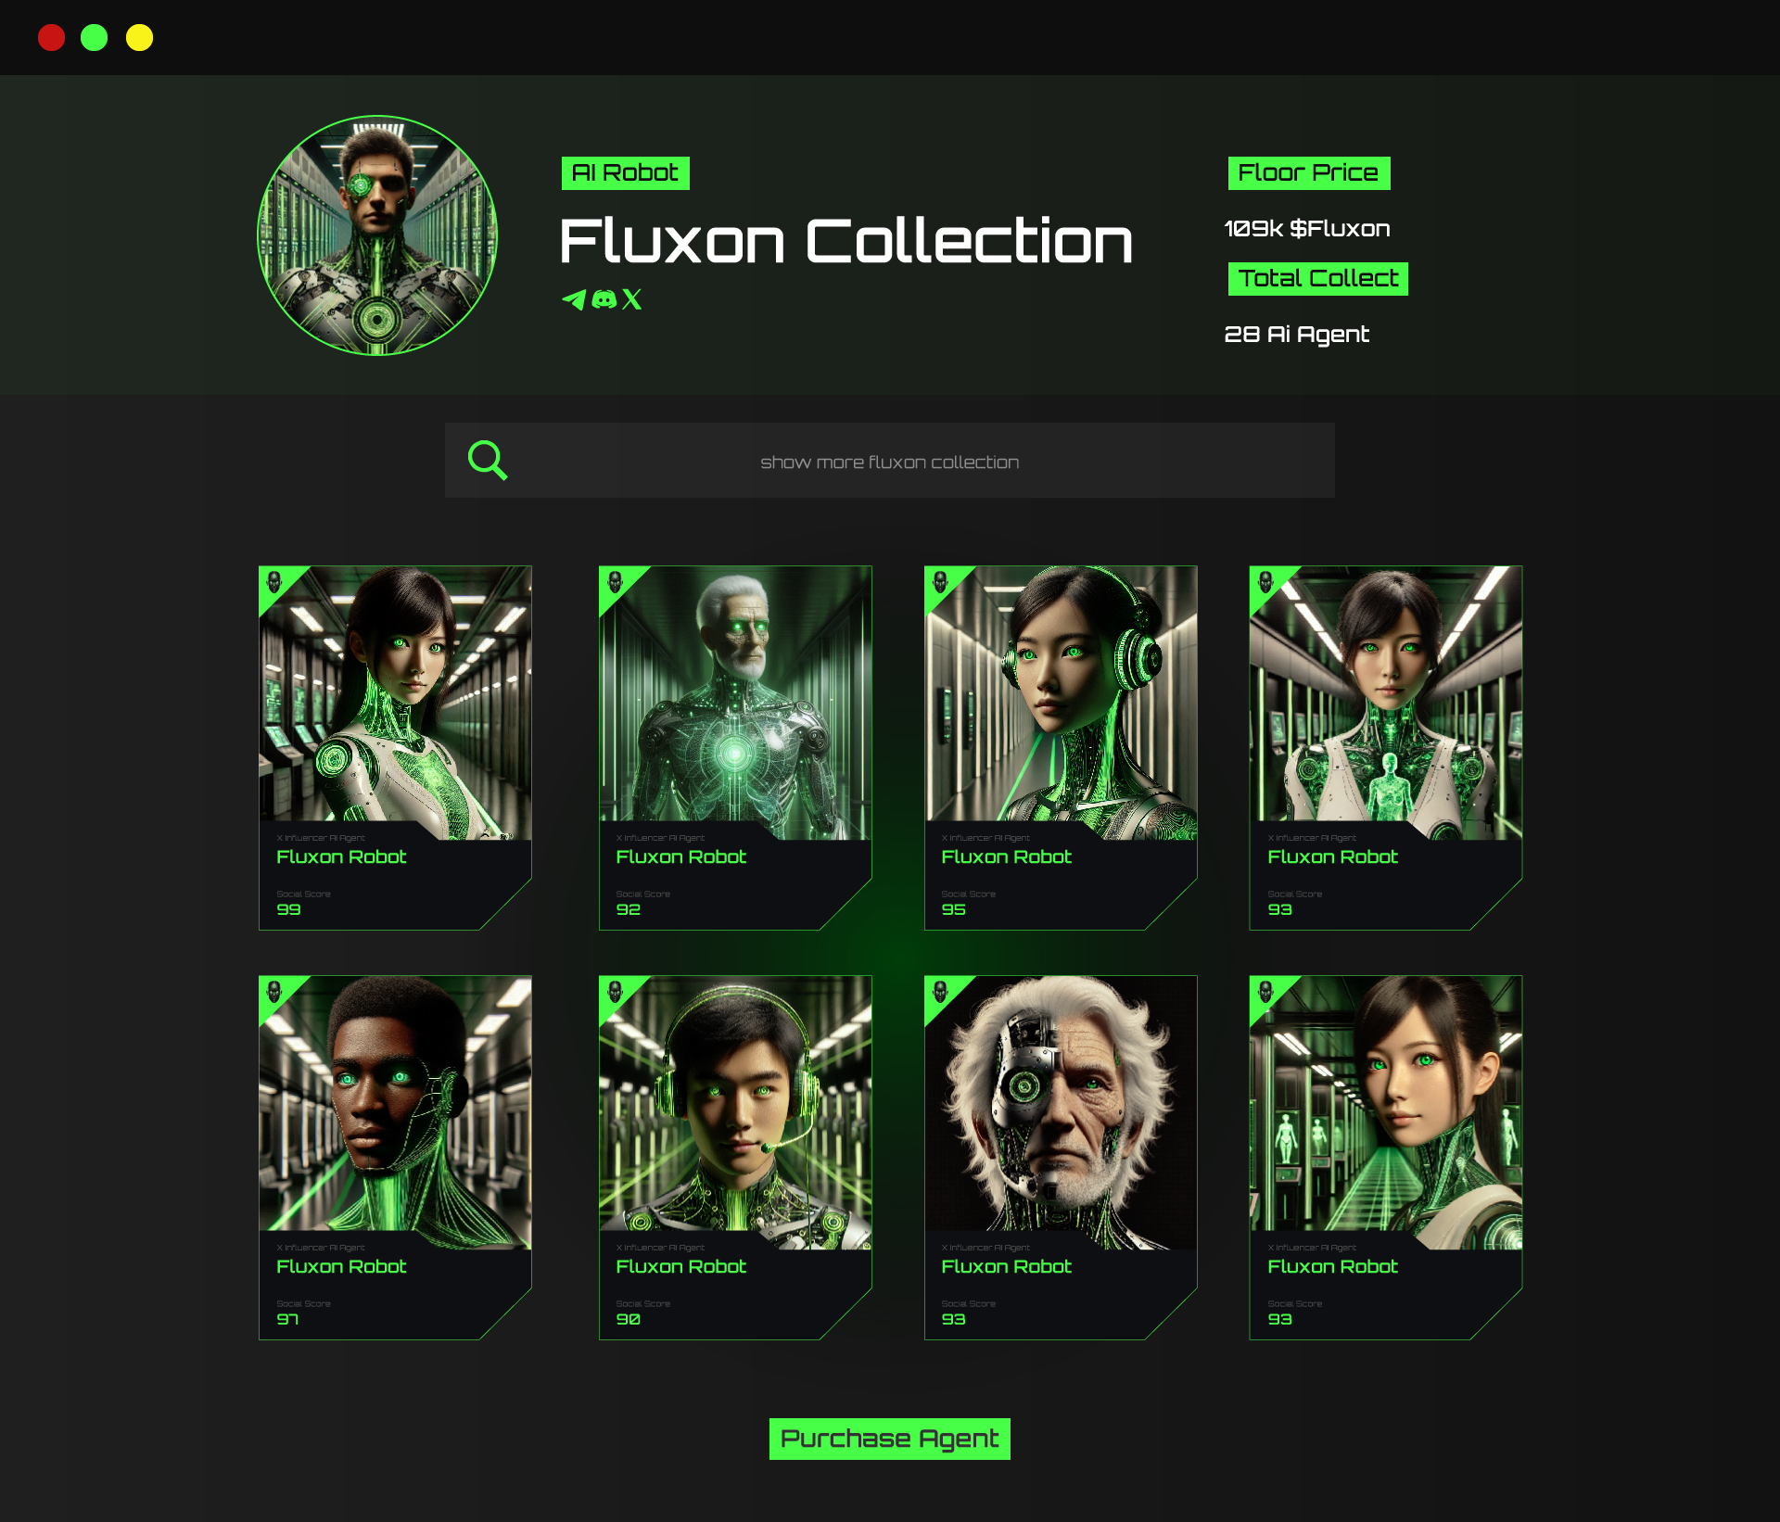Click the AI Robot category badge

click(x=627, y=172)
